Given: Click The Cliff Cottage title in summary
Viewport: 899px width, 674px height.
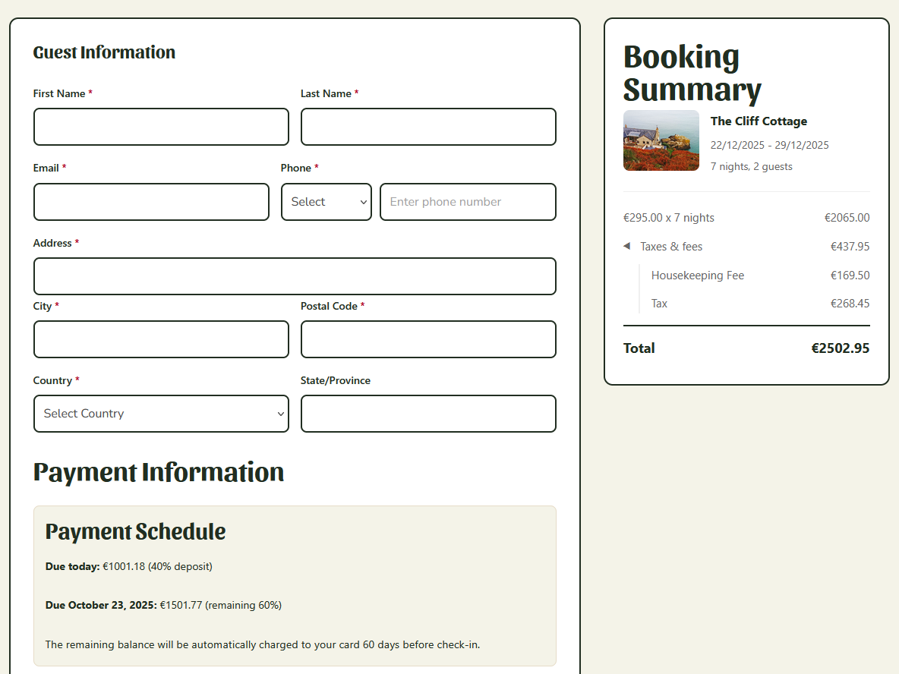Looking at the screenshot, I should (x=759, y=121).
